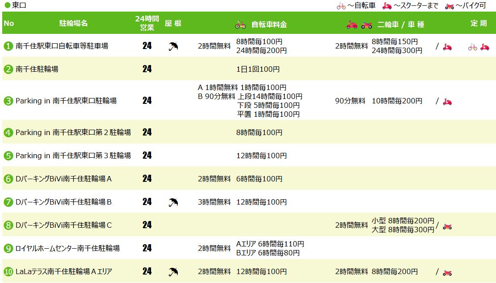Click the scooter icon in the Parking in 南千住駅東口駐輪場 row
The height and width of the screenshot is (283, 496).
click(447, 102)
